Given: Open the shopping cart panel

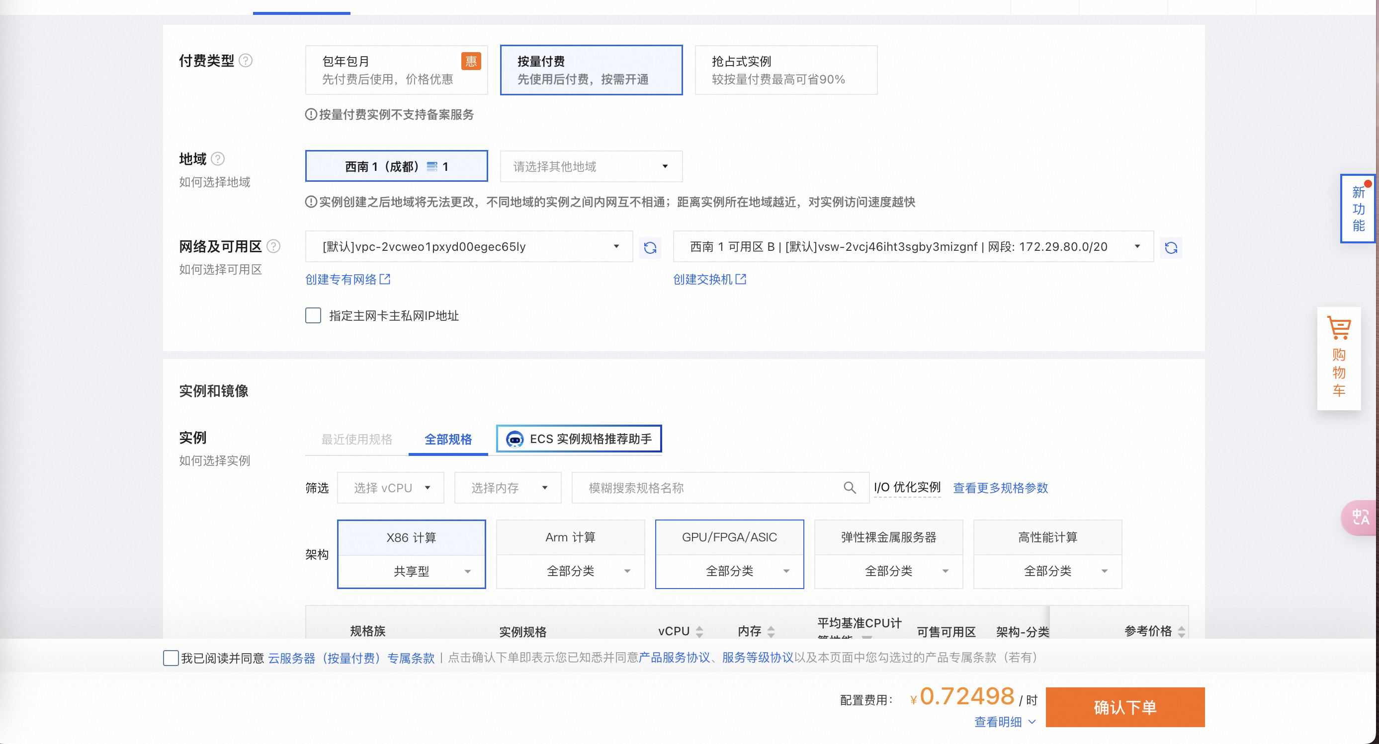Looking at the screenshot, I should point(1339,359).
